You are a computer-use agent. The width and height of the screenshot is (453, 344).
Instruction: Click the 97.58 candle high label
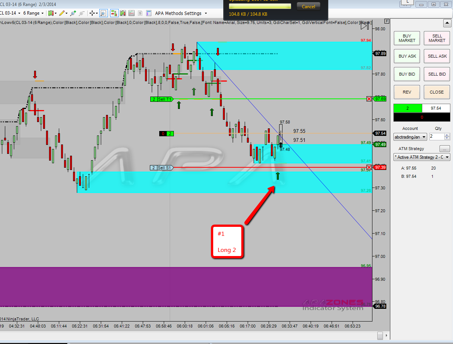(x=285, y=122)
